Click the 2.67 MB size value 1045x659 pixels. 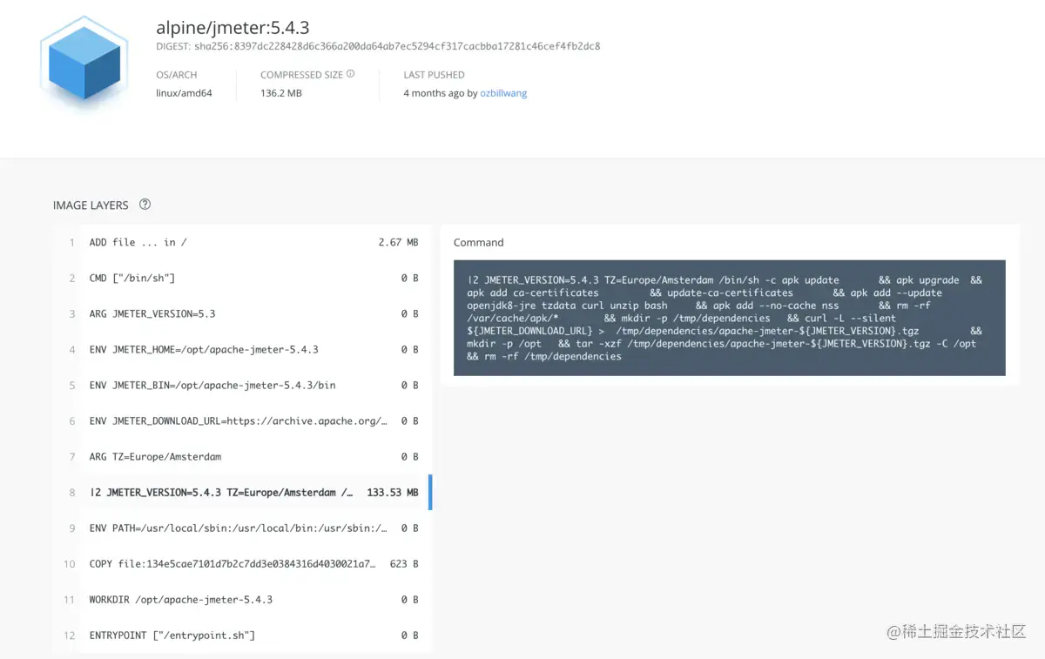398,242
